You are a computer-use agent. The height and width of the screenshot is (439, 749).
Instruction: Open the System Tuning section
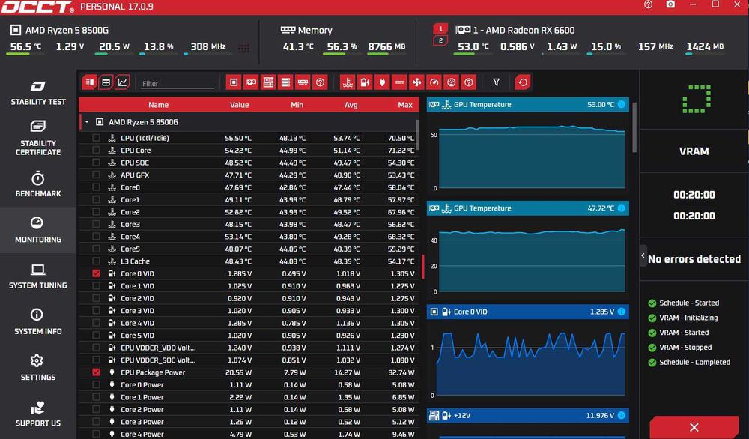tap(38, 276)
